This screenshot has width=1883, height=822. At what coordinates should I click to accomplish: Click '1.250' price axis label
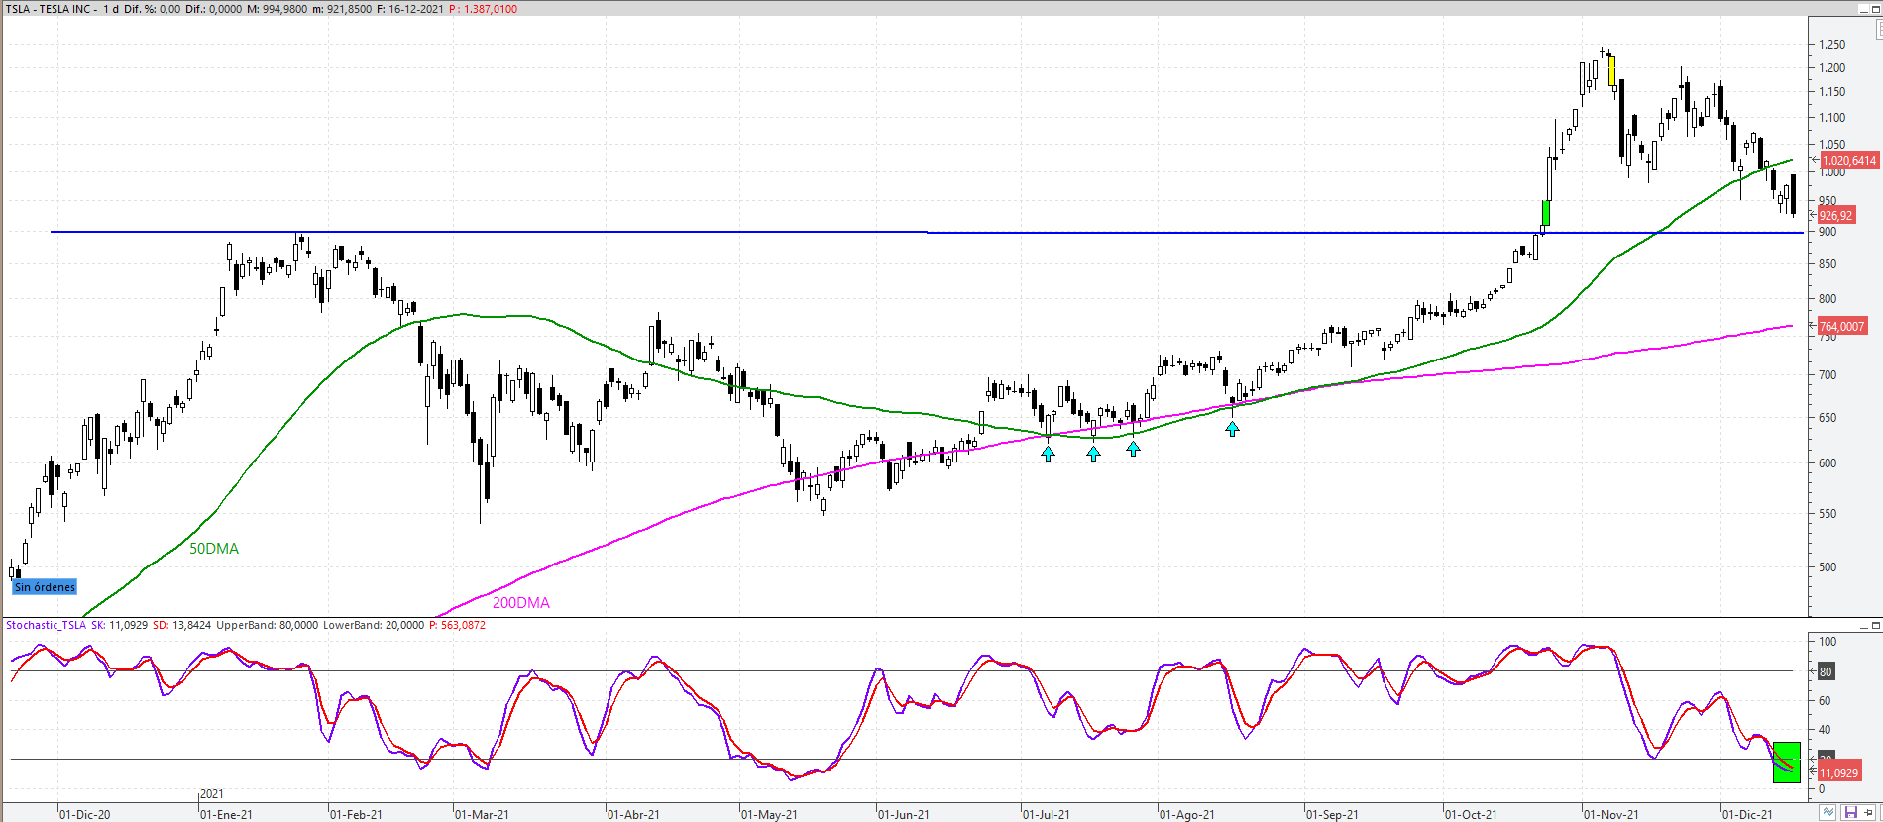pyautogui.click(x=1832, y=44)
